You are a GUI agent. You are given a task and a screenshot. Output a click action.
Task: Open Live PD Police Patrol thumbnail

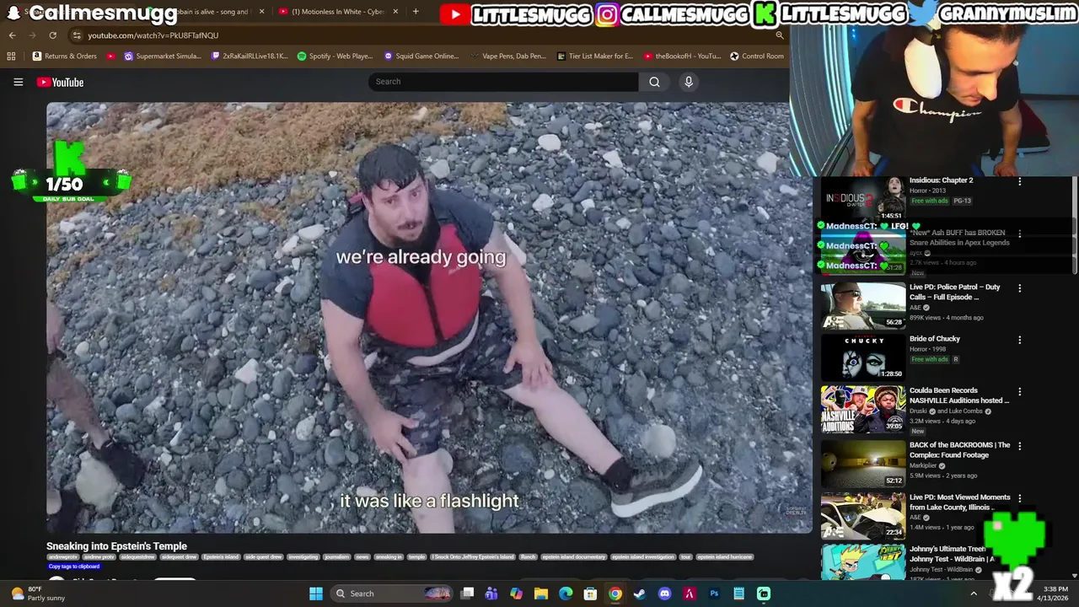click(862, 304)
